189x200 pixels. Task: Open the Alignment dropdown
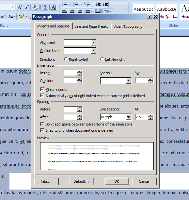pos(93,42)
